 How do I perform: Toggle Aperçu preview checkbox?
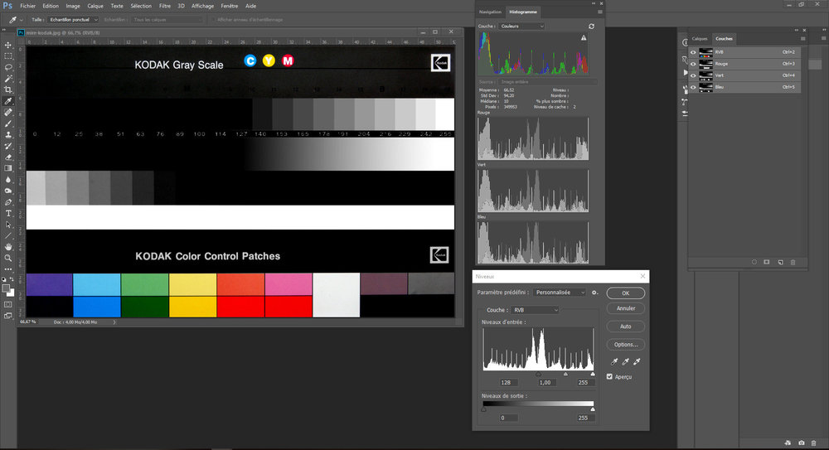point(609,376)
